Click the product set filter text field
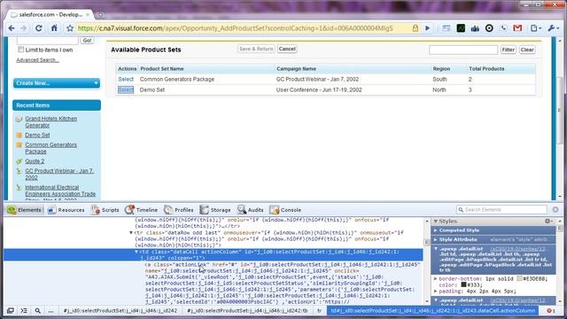This screenshot has height=319, width=567. (463, 50)
